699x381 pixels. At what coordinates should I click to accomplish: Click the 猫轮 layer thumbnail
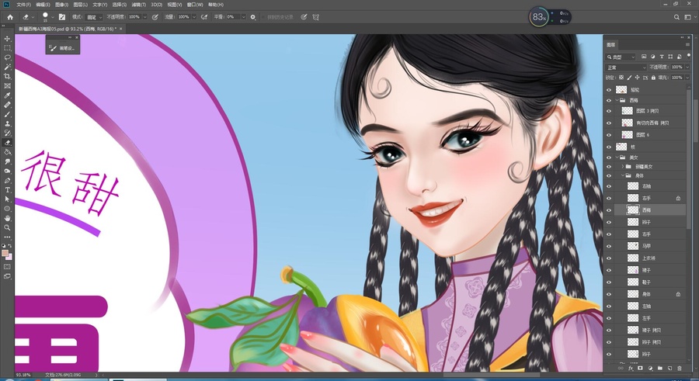click(621, 89)
